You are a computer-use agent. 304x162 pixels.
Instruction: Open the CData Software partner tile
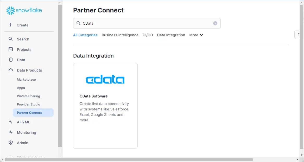tap(105, 105)
